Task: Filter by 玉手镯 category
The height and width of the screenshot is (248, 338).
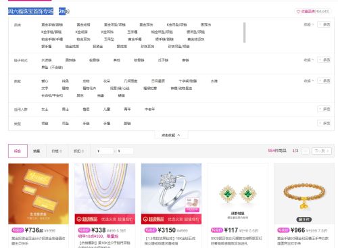Action: pos(132,32)
